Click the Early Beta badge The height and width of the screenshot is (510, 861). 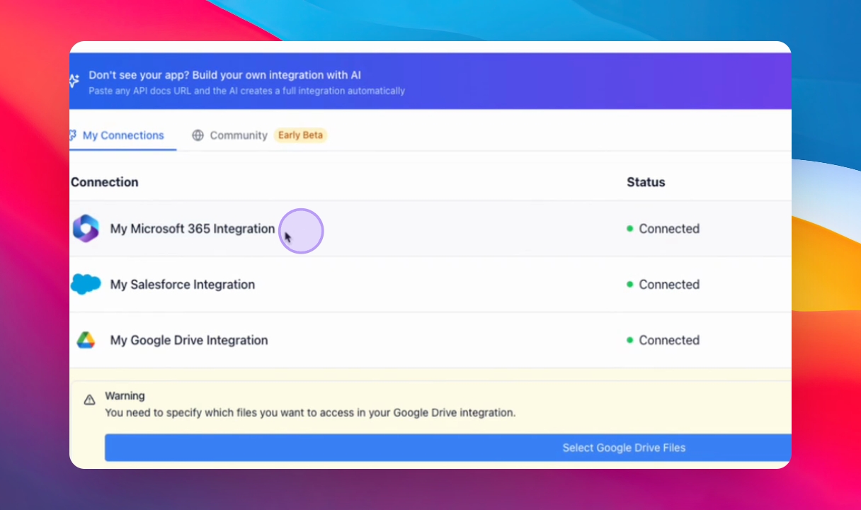point(300,135)
